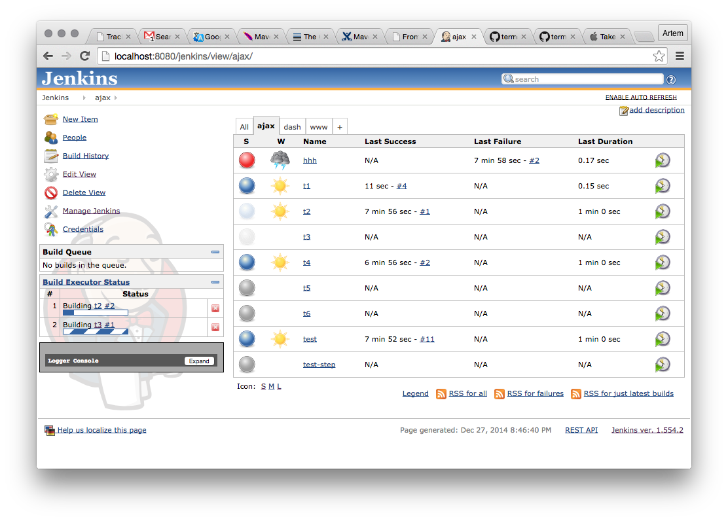Schedule a build for t3 job
This screenshot has width=728, height=521.
click(x=663, y=238)
